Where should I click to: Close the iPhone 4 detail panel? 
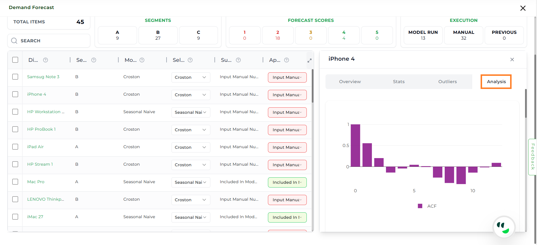click(512, 60)
